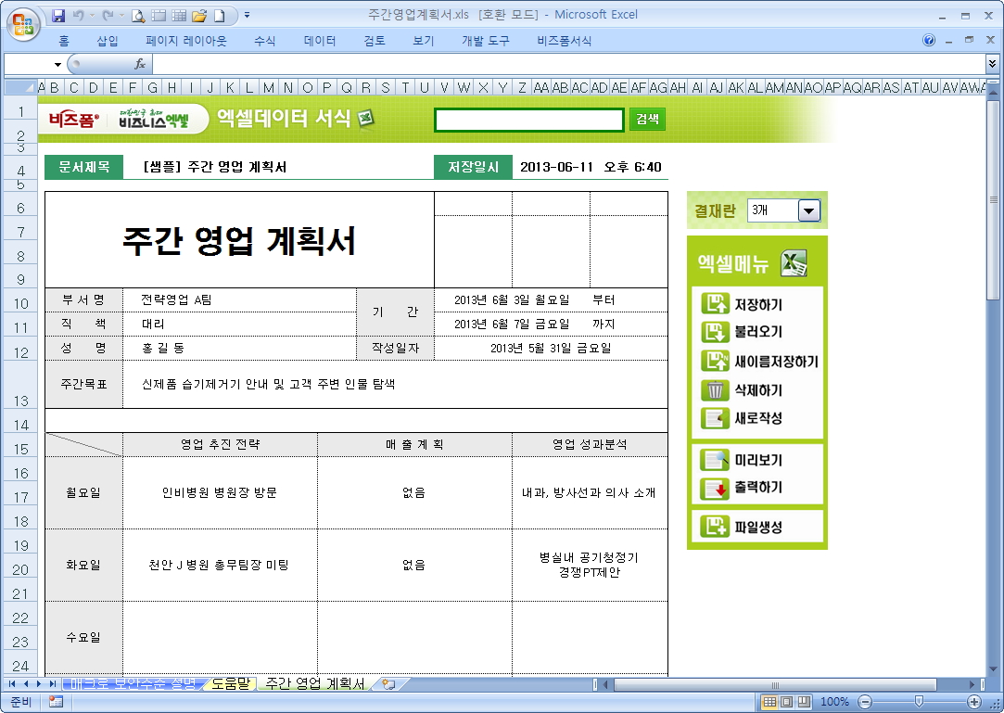Open the 삽입 ribbon tab
The height and width of the screenshot is (713, 1004).
click(107, 41)
